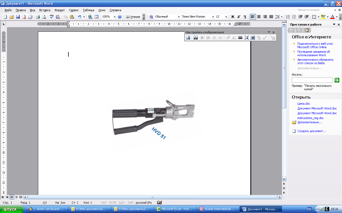The image size is (342, 213).
Task: Click Insert Picture in the image toolbar
Action: (x=188, y=38)
